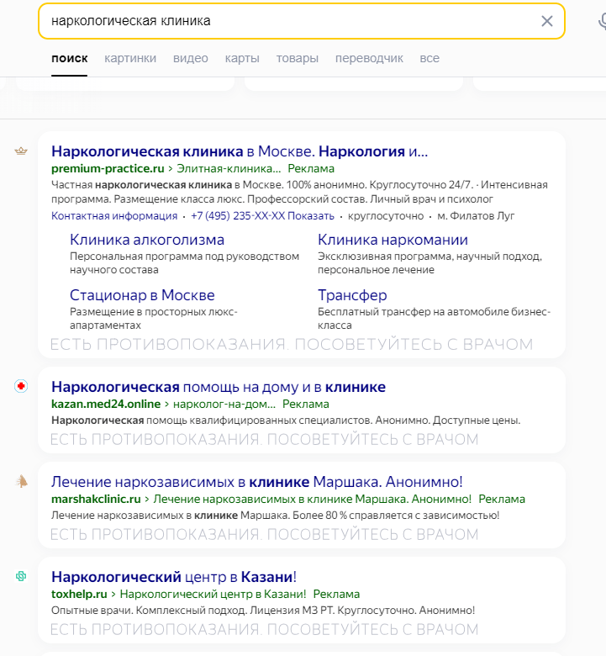The height and width of the screenshot is (656, 606).
Task: Click the red cross favicon of med24.online
Action: 21,386
